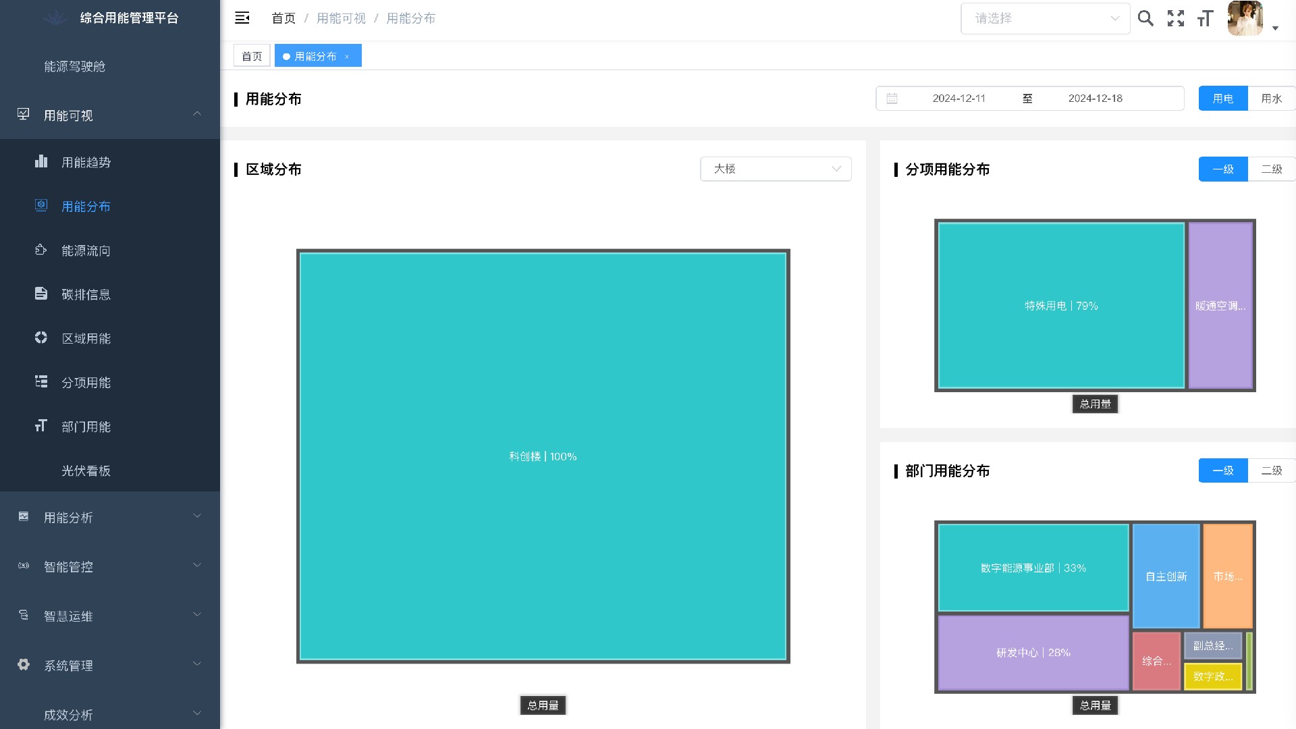Image resolution: width=1296 pixels, height=729 pixels.
Task: Click the calendar icon in date range
Action: tap(892, 99)
